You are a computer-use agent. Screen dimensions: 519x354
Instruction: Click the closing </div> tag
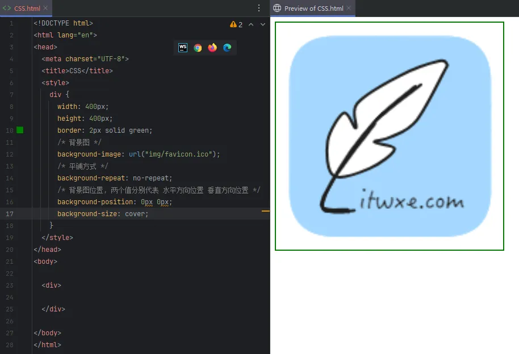(x=53, y=309)
